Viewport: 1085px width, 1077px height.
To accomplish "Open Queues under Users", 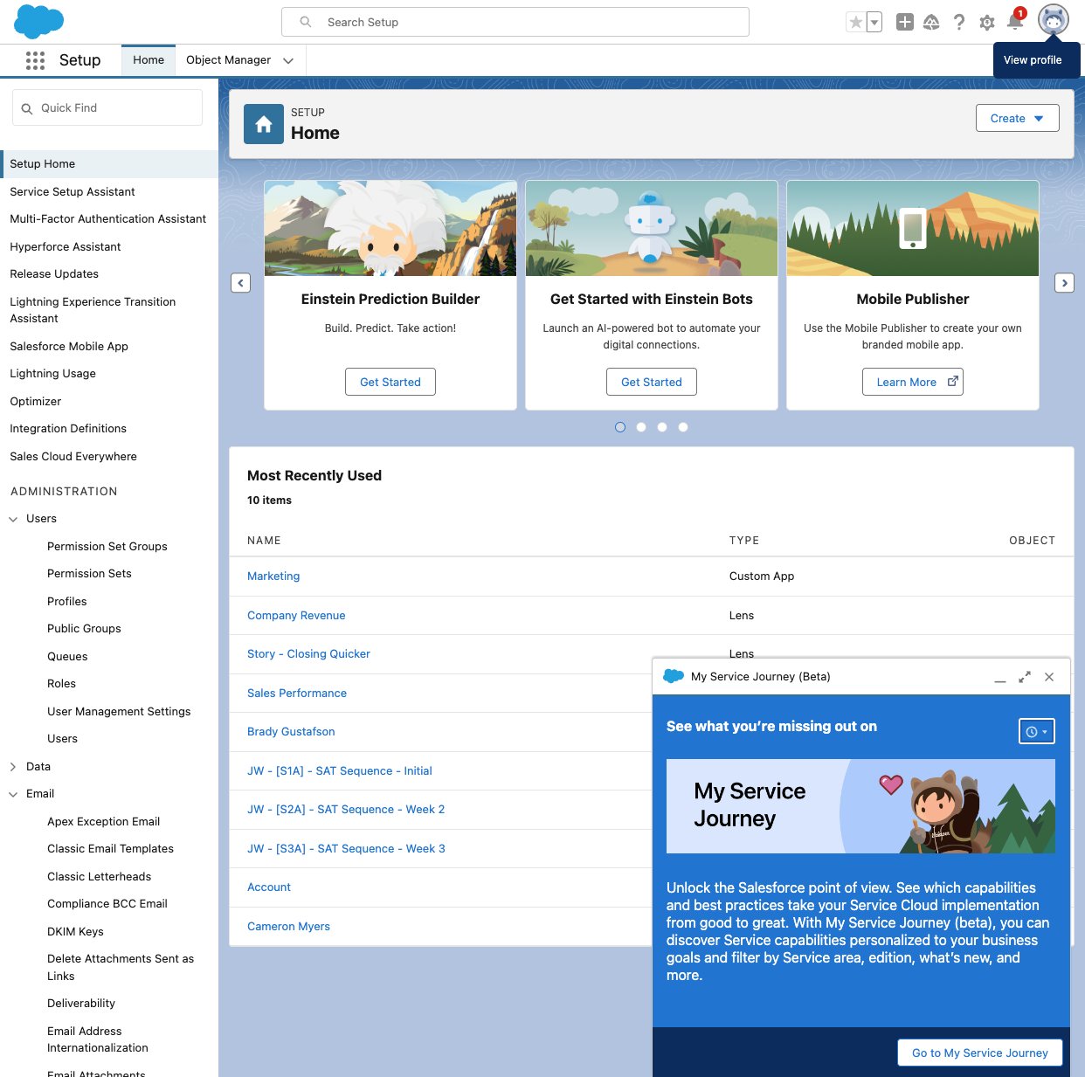I will 67,657.
